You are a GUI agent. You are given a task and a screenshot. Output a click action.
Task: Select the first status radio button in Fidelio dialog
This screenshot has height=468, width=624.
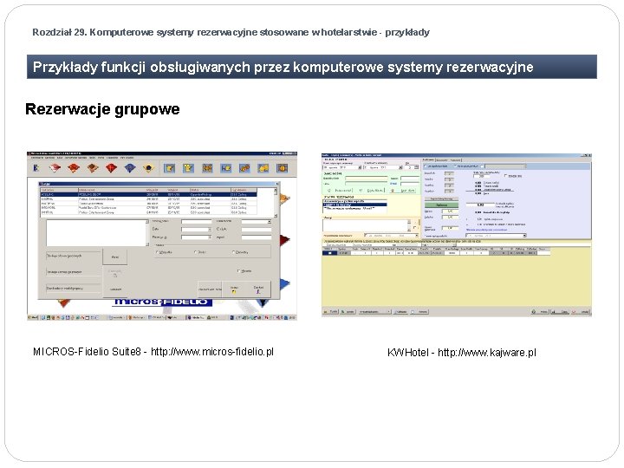tap(157, 252)
